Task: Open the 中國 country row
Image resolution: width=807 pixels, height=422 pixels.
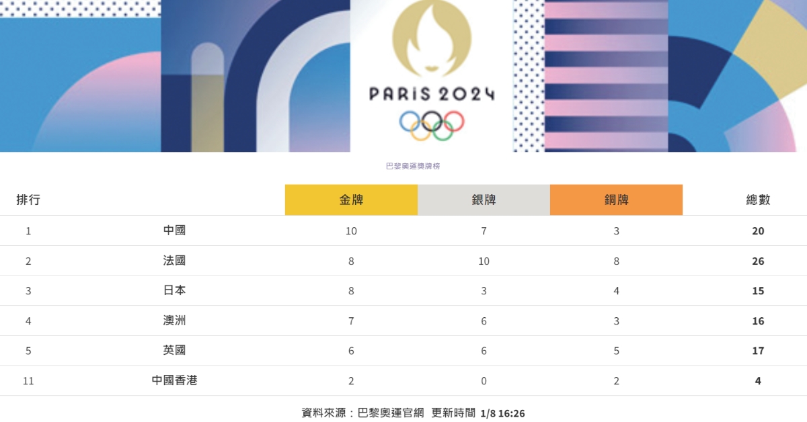Action: click(x=174, y=230)
